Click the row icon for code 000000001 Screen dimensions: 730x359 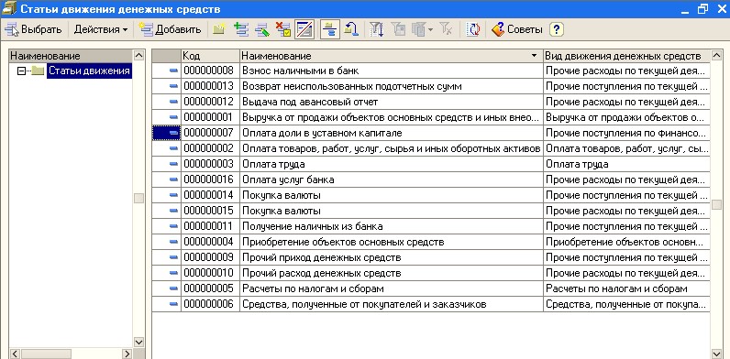click(173, 117)
